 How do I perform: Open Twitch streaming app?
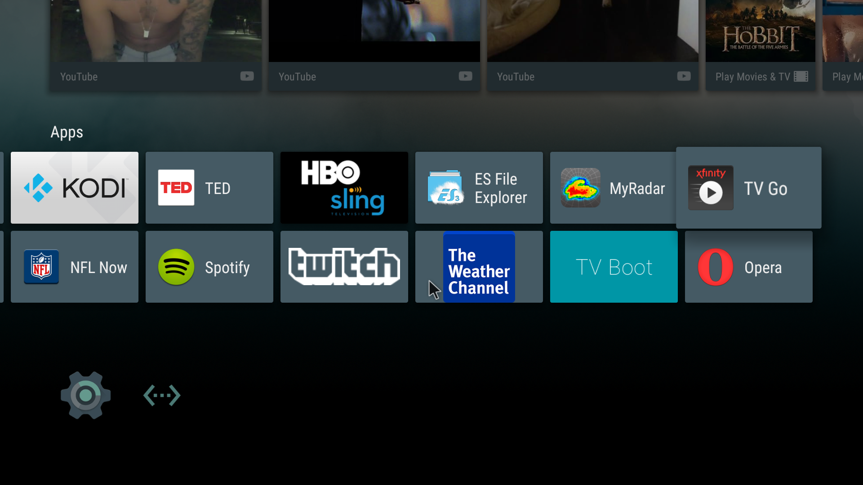343,266
